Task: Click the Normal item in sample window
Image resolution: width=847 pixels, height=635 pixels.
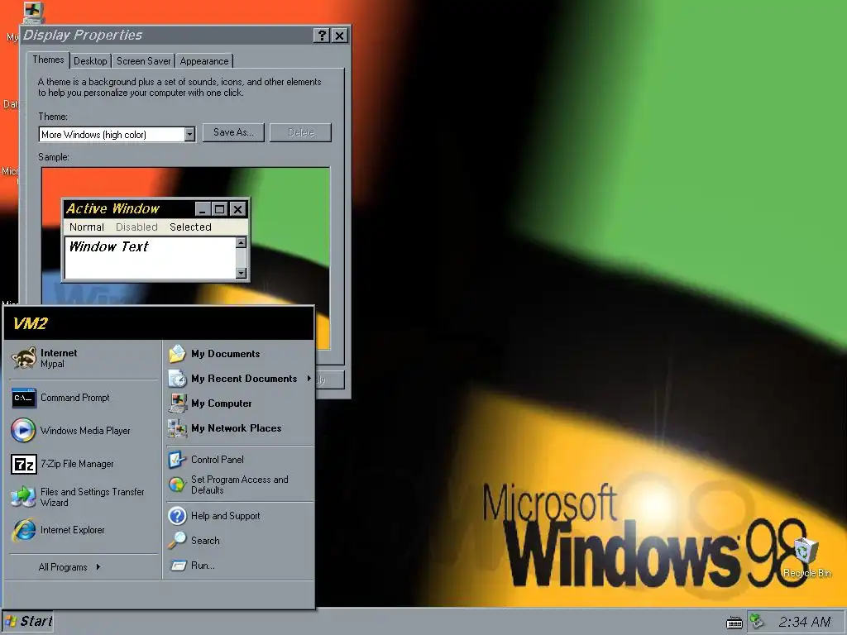Action: (x=86, y=227)
